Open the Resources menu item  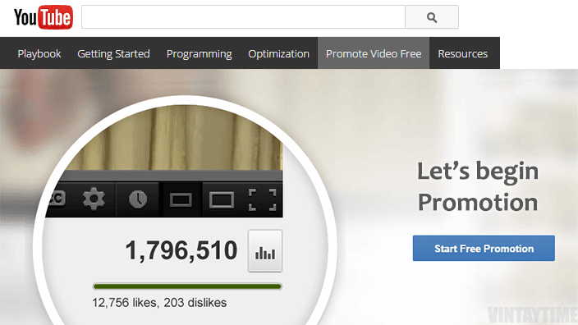(462, 53)
